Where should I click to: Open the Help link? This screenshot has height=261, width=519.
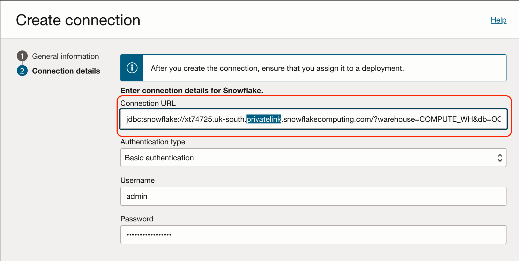498,20
